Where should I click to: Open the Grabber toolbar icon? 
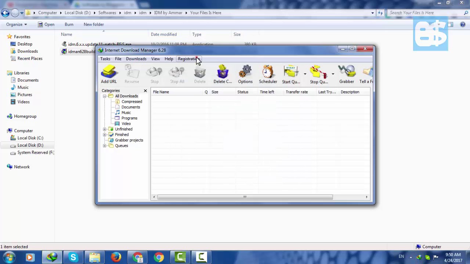click(347, 74)
